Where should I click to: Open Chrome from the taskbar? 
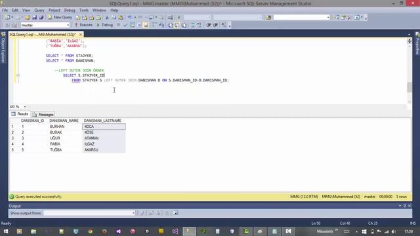(x=91, y=231)
